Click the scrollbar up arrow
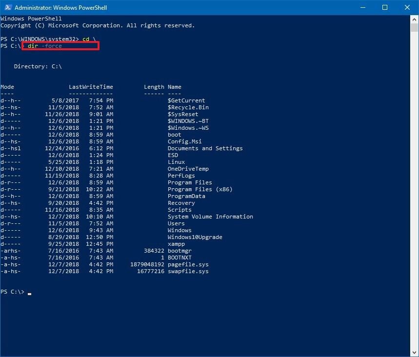Image resolution: width=419 pixels, height=357 pixels. click(x=415, y=19)
